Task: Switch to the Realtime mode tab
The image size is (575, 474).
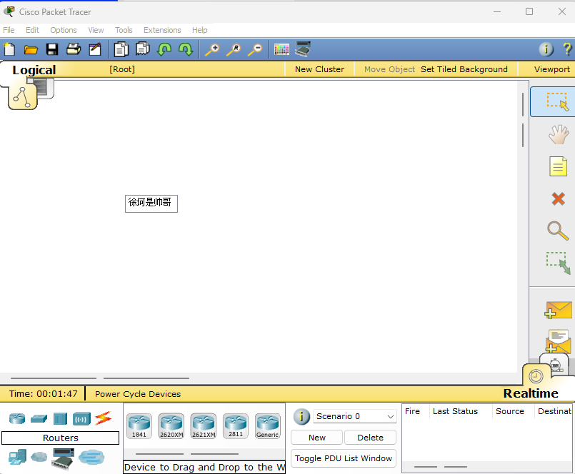Action: [531, 393]
